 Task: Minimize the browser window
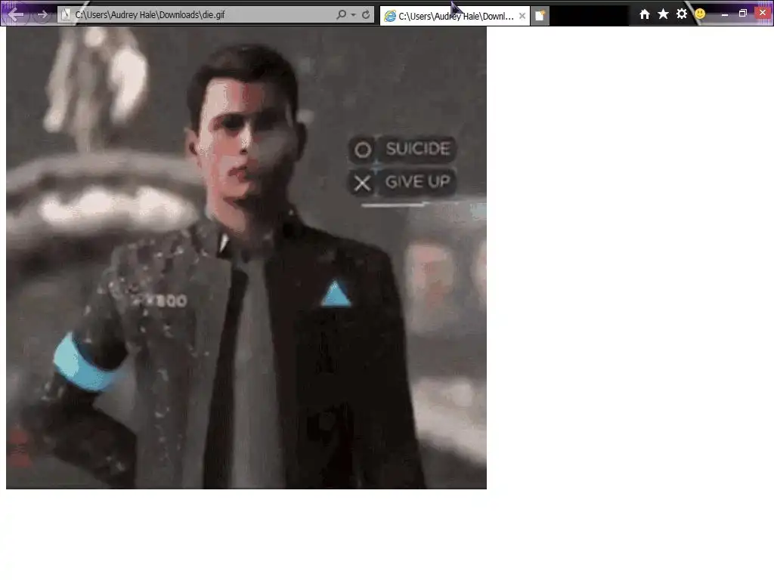725,15
